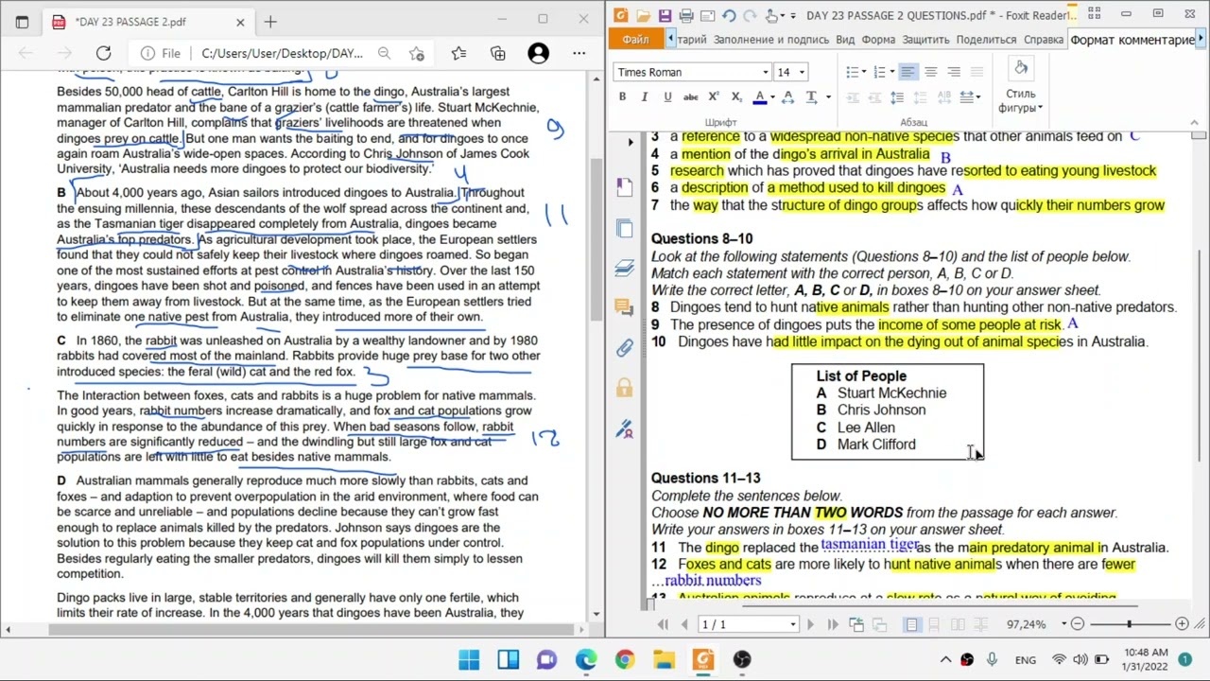Screen dimensions: 1210x681
Task: Adjust the Foxit zoom slider
Action: tap(1129, 624)
